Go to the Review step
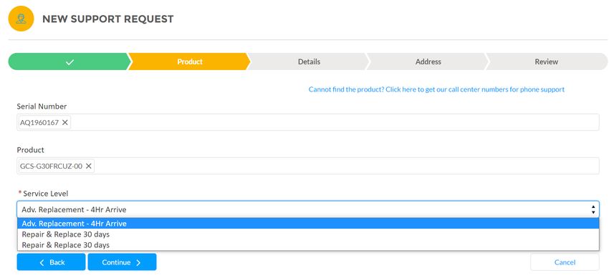 [x=546, y=61]
